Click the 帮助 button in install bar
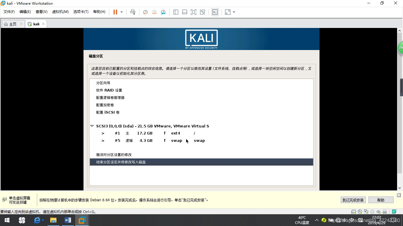The image size is (403, 226). (x=381, y=200)
